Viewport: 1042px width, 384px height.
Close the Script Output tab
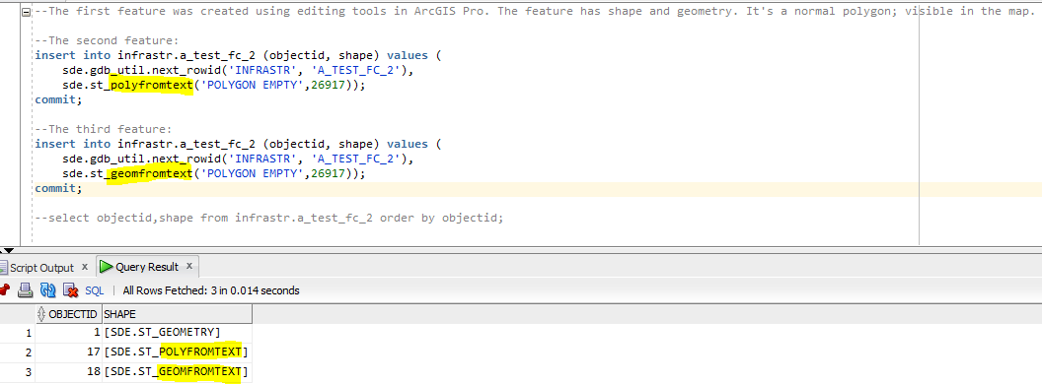point(85,267)
